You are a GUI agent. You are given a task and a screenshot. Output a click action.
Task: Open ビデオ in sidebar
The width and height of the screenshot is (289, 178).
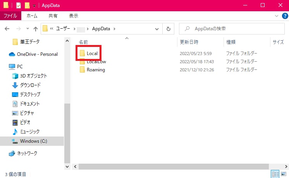(25, 122)
